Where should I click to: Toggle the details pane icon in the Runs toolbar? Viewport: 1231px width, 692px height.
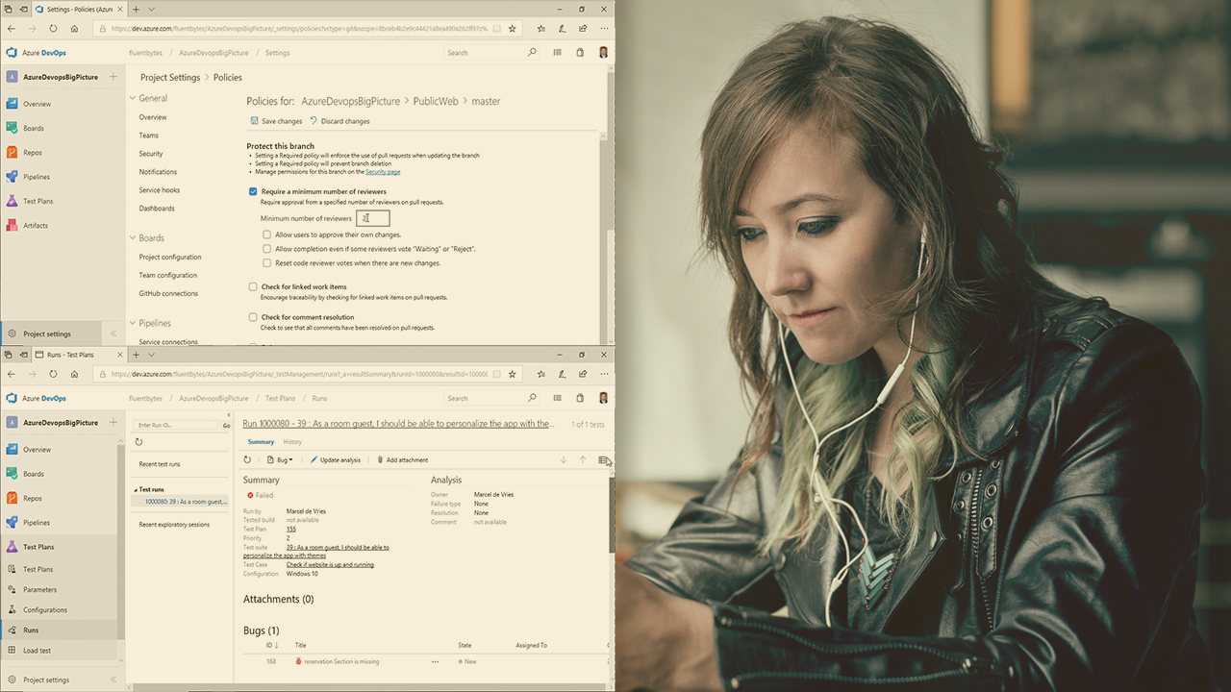click(603, 459)
